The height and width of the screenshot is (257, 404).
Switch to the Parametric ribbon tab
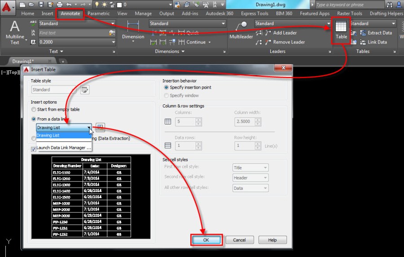pos(98,13)
